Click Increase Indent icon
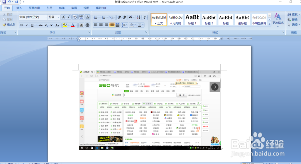The image size is (301, 164). point(124,17)
